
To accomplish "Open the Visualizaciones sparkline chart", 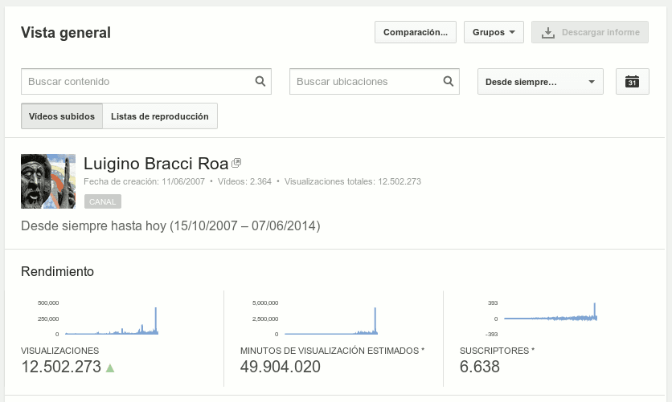I will [x=98, y=319].
